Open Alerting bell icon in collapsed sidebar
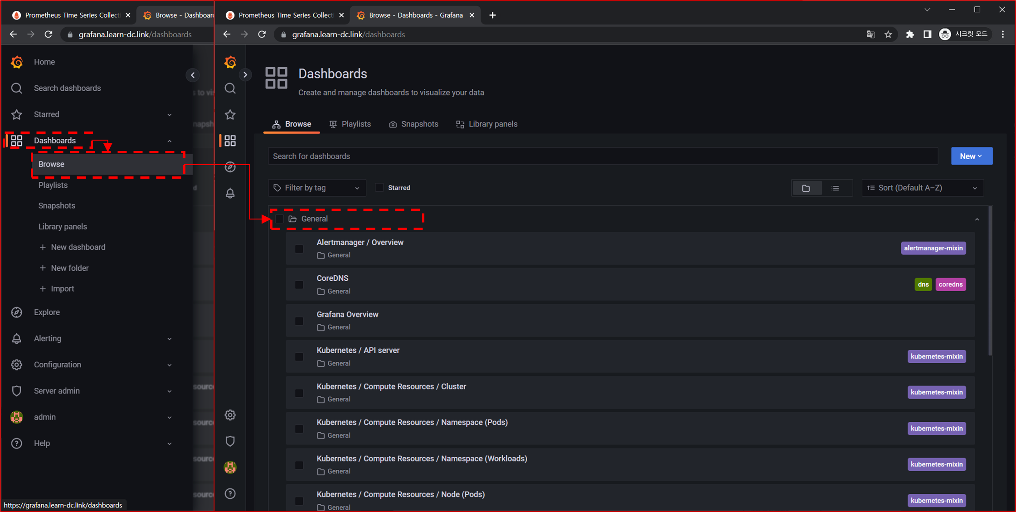 click(230, 194)
